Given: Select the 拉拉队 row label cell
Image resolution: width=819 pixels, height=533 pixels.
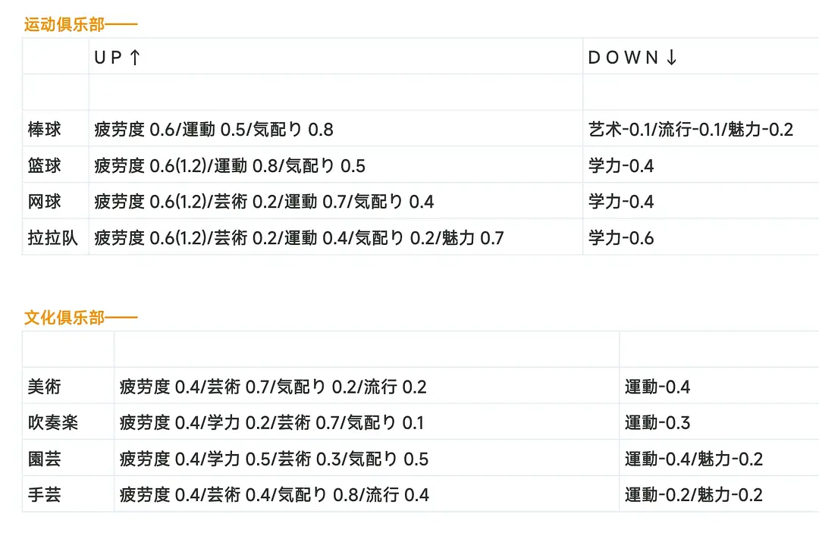Looking at the screenshot, I should [x=53, y=238].
